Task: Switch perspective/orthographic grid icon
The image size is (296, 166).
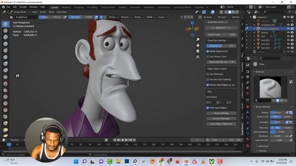Action: pyautogui.click(x=197, y=57)
